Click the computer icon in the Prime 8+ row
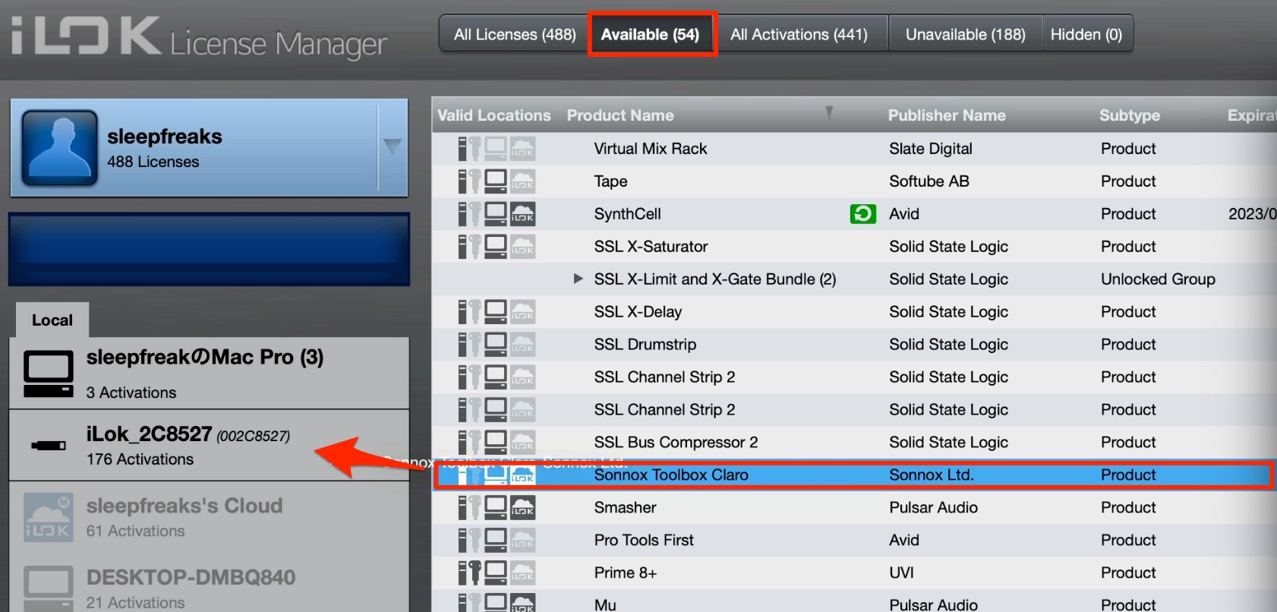 (x=496, y=573)
